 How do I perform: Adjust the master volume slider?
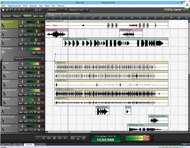(x=145, y=138)
